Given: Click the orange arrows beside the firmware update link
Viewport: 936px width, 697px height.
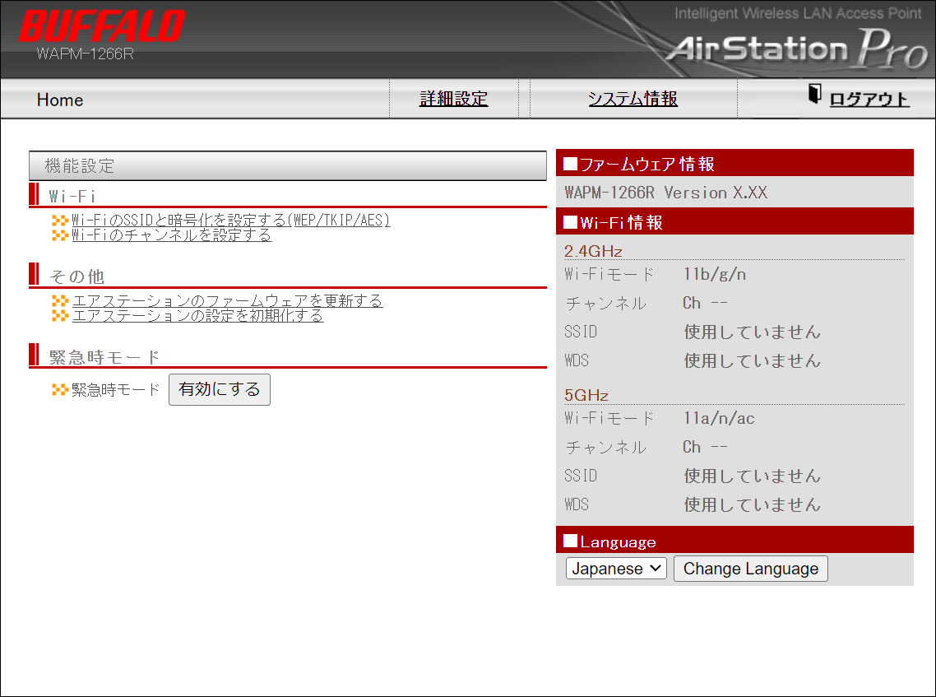Looking at the screenshot, I should coord(60,301).
